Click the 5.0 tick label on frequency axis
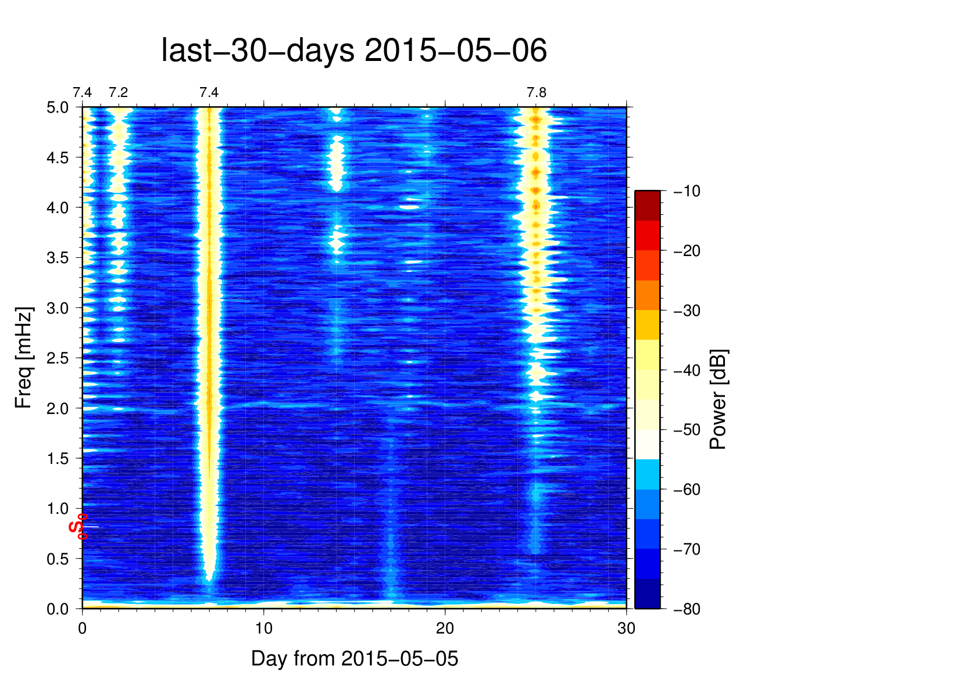The image size is (979, 691). click(57, 107)
